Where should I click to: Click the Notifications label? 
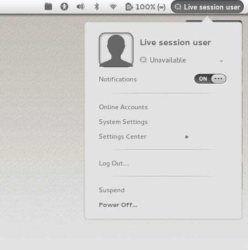point(118,79)
